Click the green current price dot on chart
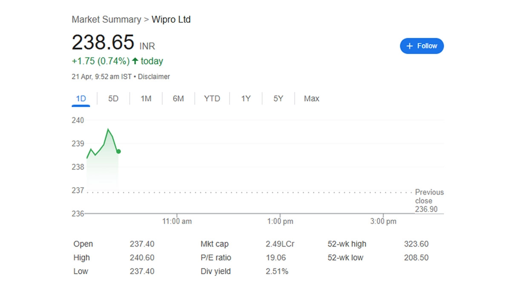 click(118, 151)
